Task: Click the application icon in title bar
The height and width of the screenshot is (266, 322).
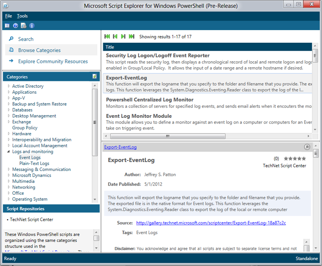Action: (6, 6)
